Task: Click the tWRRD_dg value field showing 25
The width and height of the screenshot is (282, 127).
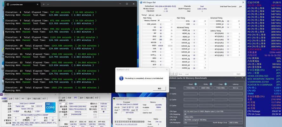Action: point(228,21)
